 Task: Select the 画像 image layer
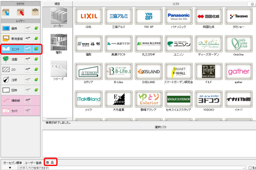click(12, 28)
